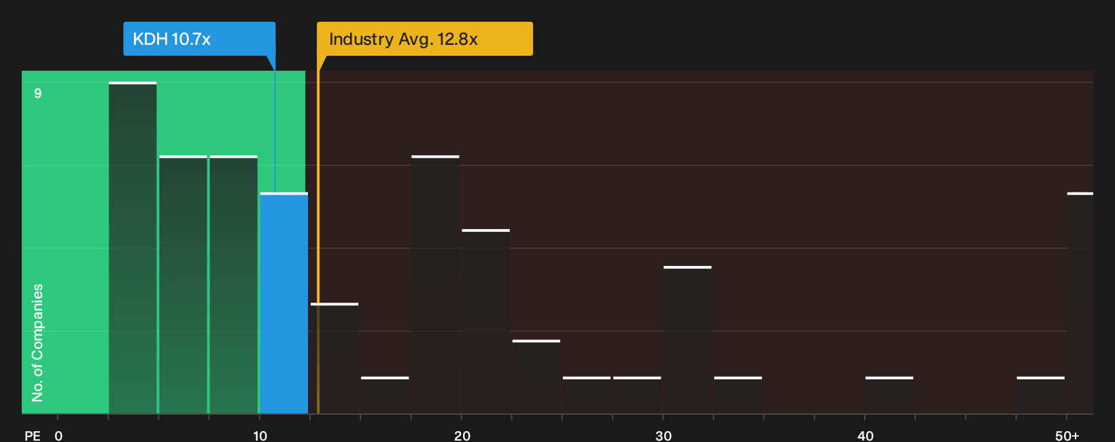
Task: Select the blue highlighted KDH histogram bar
Action: tap(284, 303)
